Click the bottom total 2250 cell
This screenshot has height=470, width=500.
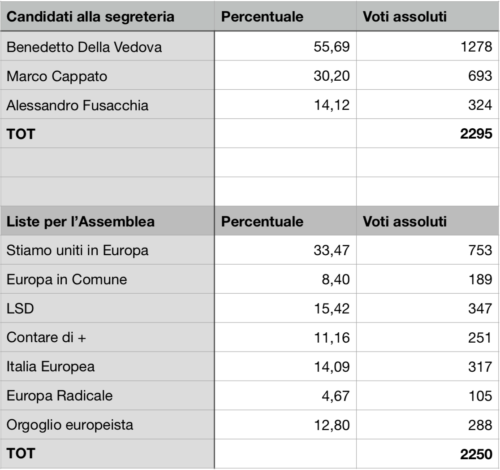point(427,454)
